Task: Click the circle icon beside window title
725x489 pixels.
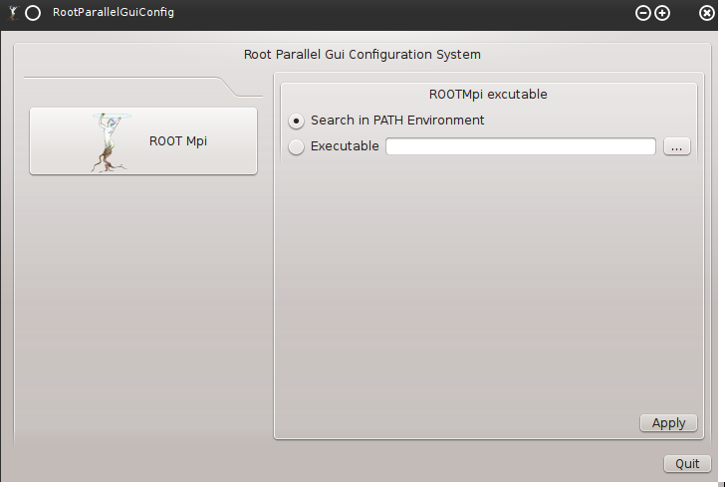Action: 33,13
